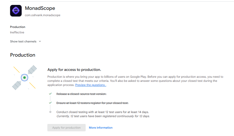This screenshot has height=136, width=234.
Task: Click the struck-through Release a closed-source test version step
Action: [x=81, y=94]
